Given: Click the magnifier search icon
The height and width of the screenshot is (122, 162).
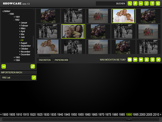Looking at the screenshot, I should click(x=129, y=3).
